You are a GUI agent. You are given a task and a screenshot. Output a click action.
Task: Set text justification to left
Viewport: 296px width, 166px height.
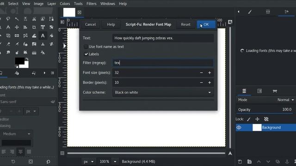[x=4, y=152]
